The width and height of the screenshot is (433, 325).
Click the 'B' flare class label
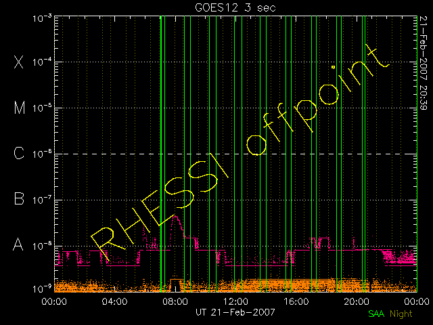click(19, 198)
